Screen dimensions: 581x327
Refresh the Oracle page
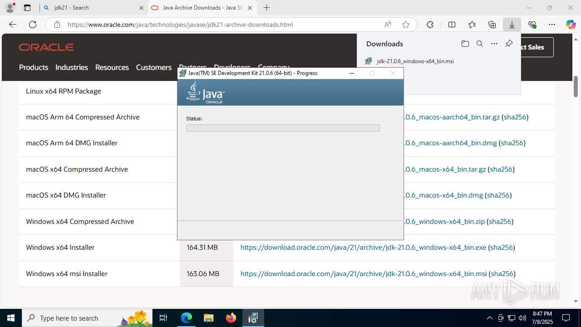(x=33, y=25)
